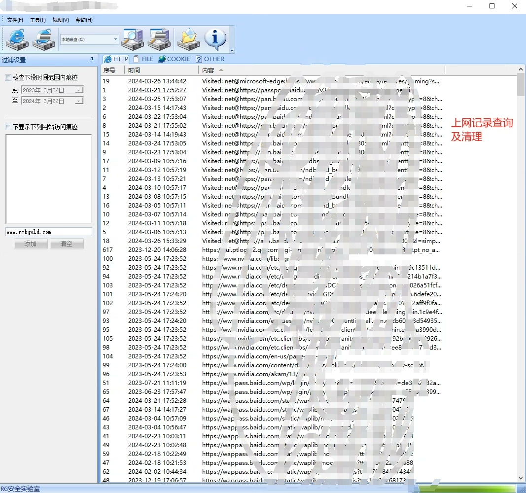The width and height of the screenshot is (526, 493).
Task: Open the 帮助(H) menu
Action: click(84, 20)
